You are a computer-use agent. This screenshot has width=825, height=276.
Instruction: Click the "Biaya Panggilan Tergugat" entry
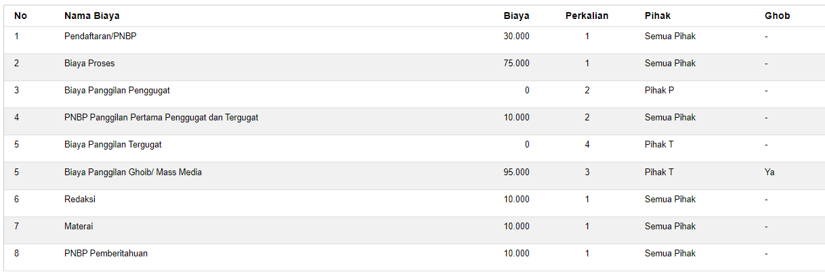pos(113,145)
